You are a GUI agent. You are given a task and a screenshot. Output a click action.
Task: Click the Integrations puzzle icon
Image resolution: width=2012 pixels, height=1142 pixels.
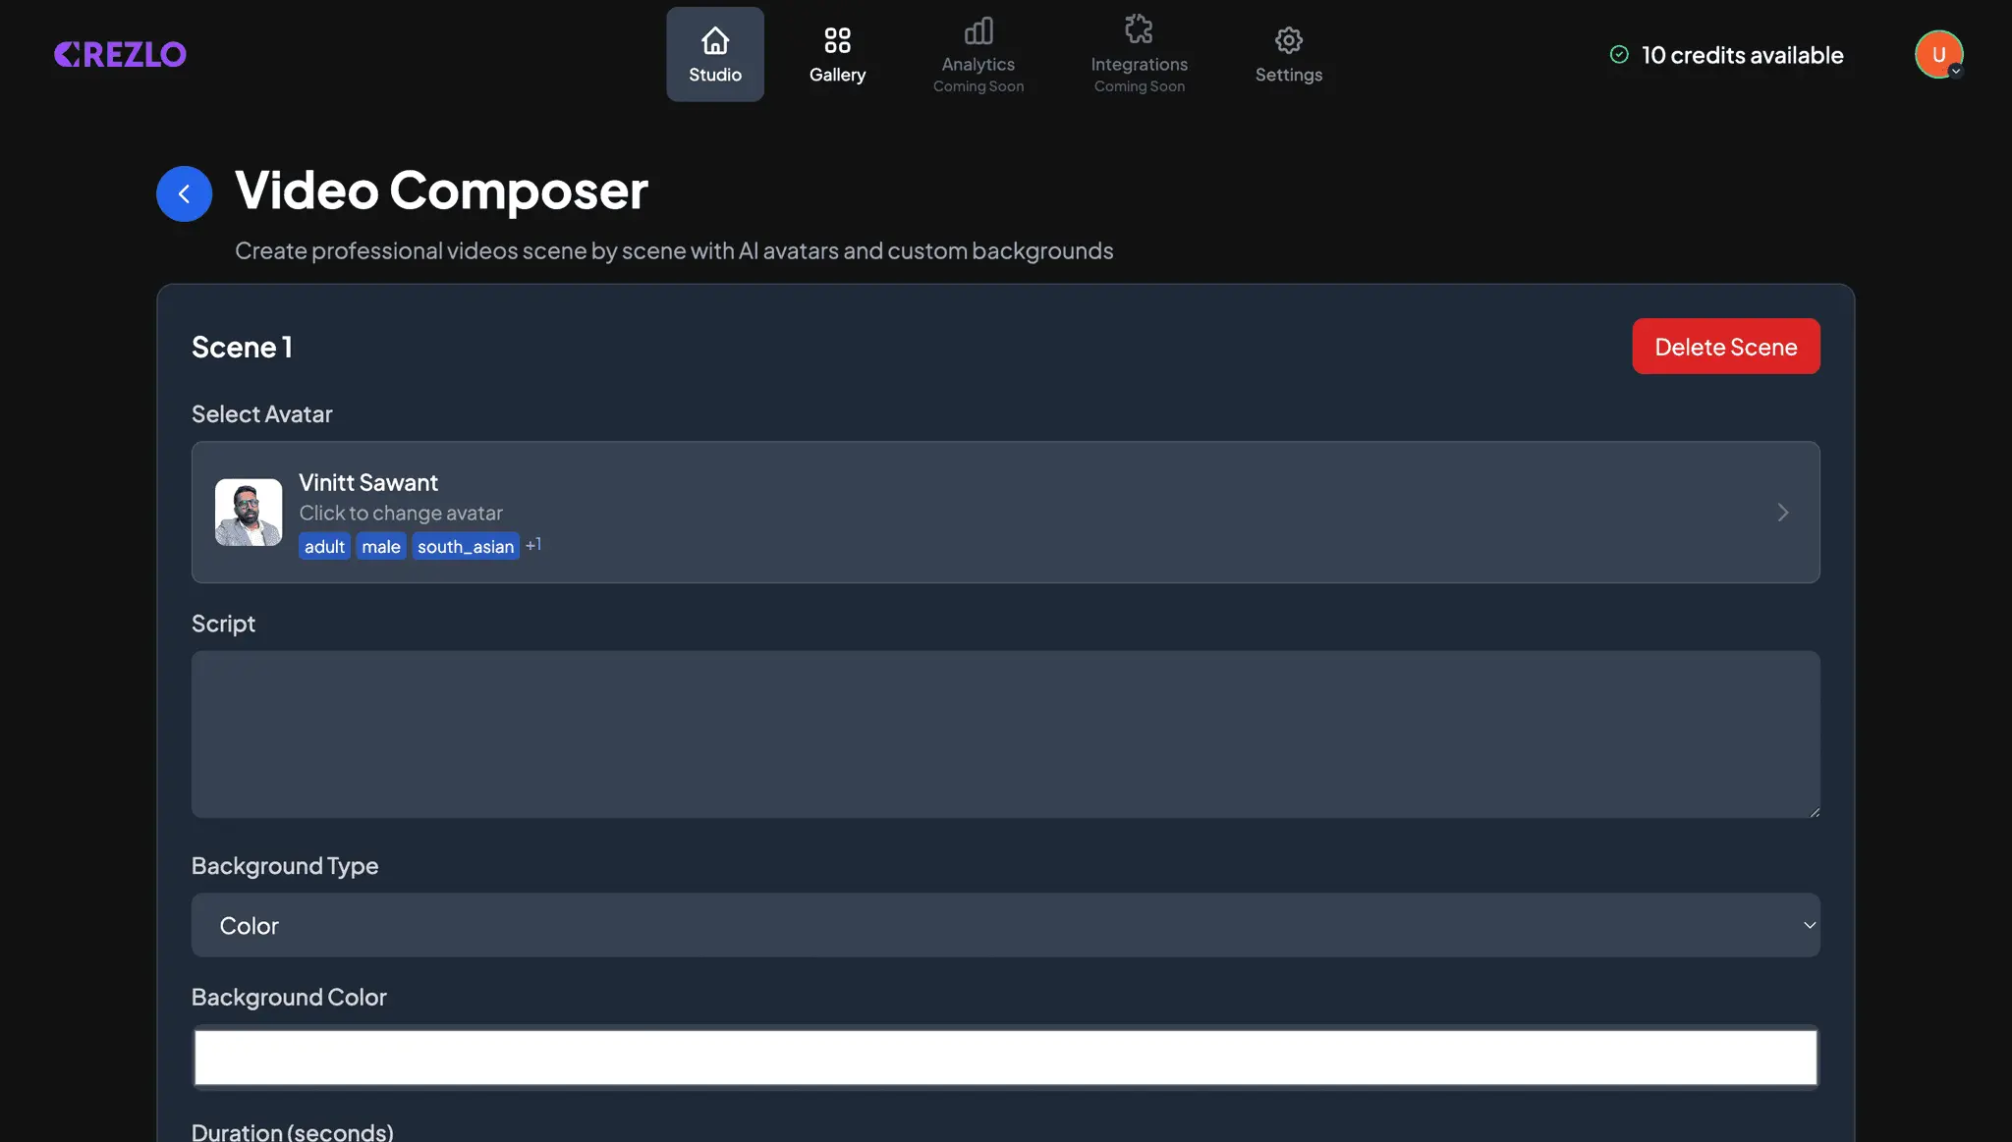(x=1139, y=29)
